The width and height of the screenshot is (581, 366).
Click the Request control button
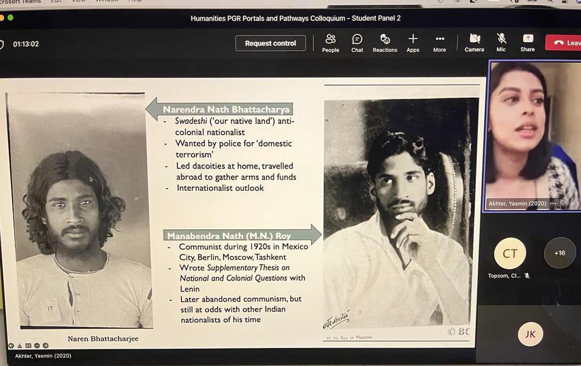click(x=271, y=43)
